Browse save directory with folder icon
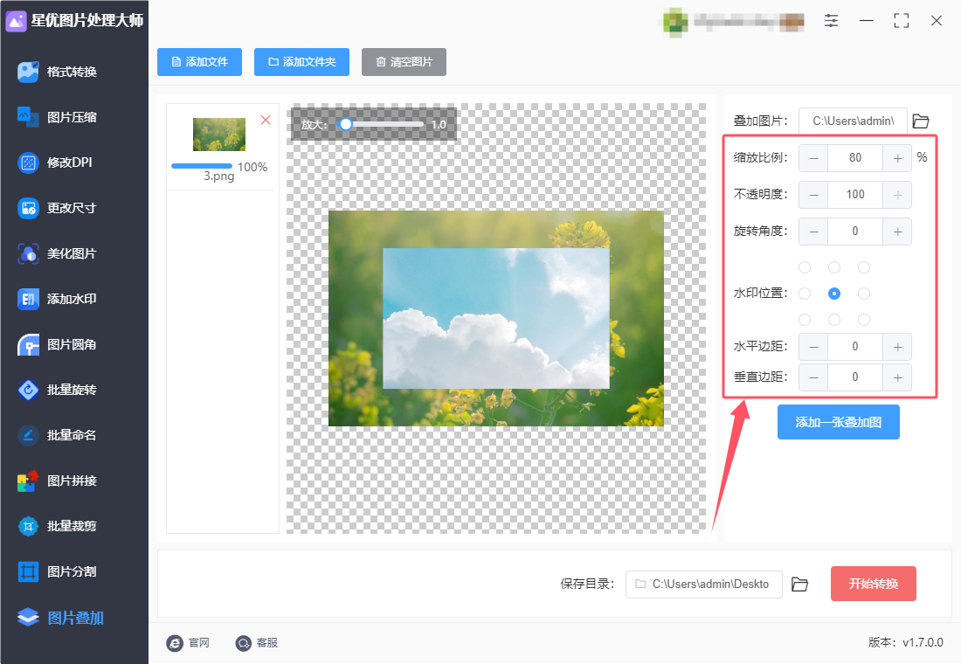The image size is (961, 664). pyautogui.click(x=799, y=584)
